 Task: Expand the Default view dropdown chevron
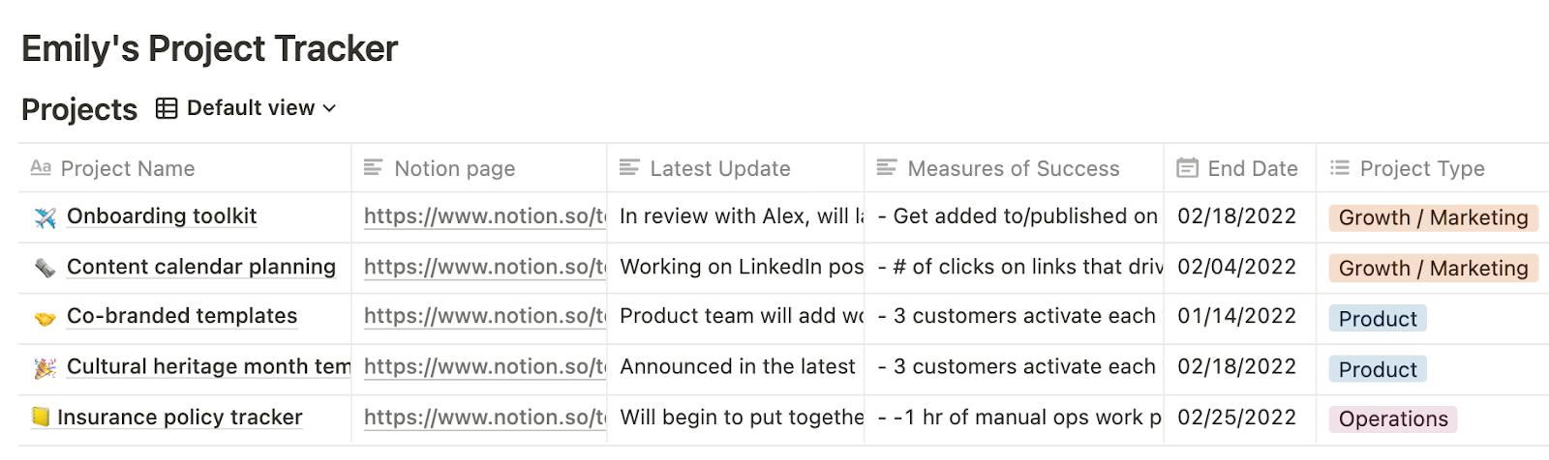(329, 108)
